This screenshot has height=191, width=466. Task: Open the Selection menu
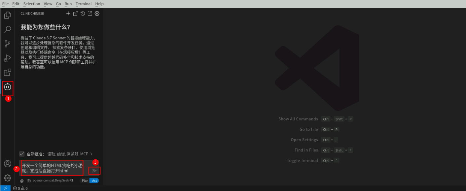pos(32,4)
